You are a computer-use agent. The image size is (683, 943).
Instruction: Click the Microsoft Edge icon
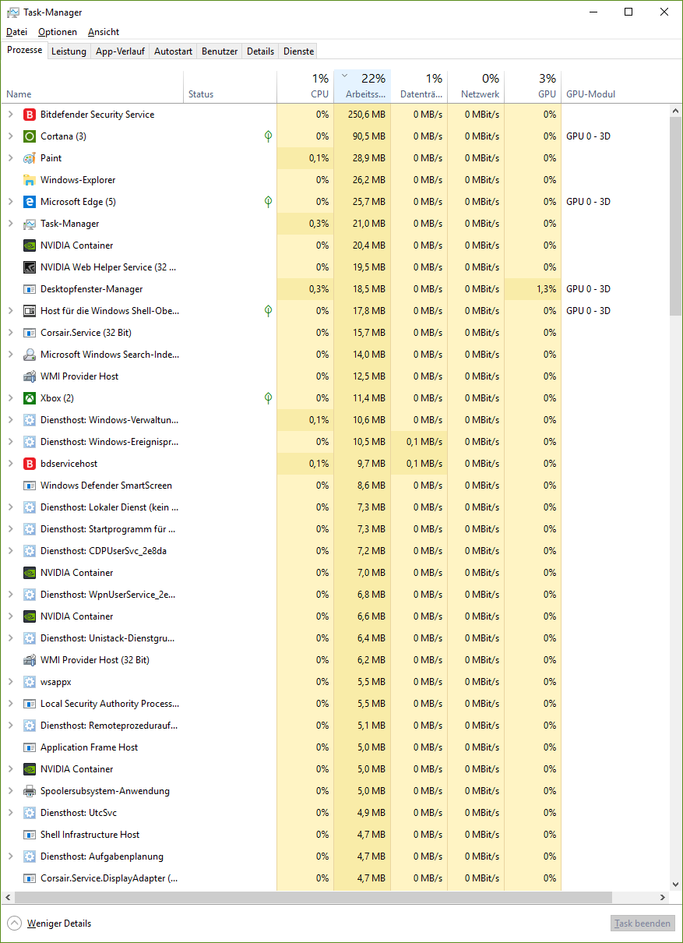(x=30, y=202)
